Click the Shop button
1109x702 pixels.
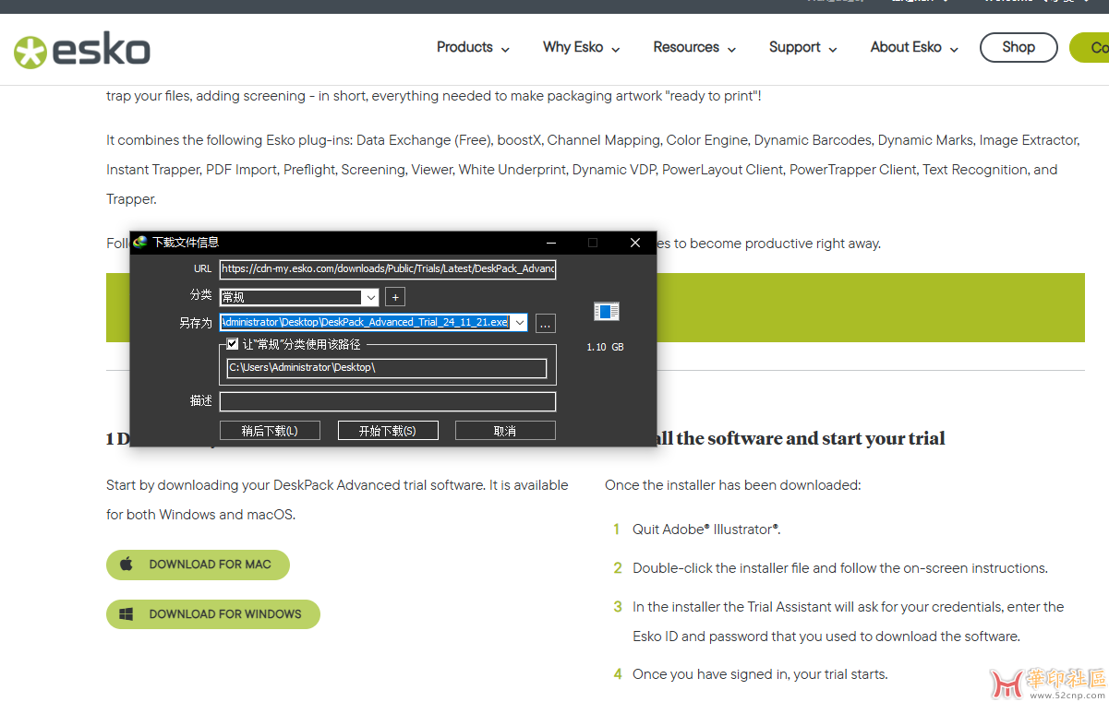(x=1019, y=47)
